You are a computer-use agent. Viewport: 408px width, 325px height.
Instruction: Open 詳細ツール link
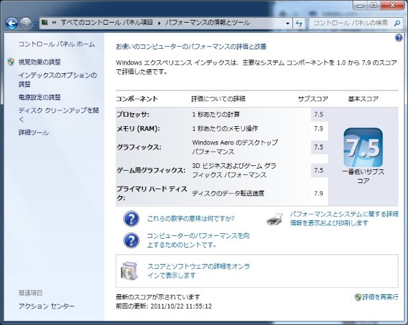point(34,132)
